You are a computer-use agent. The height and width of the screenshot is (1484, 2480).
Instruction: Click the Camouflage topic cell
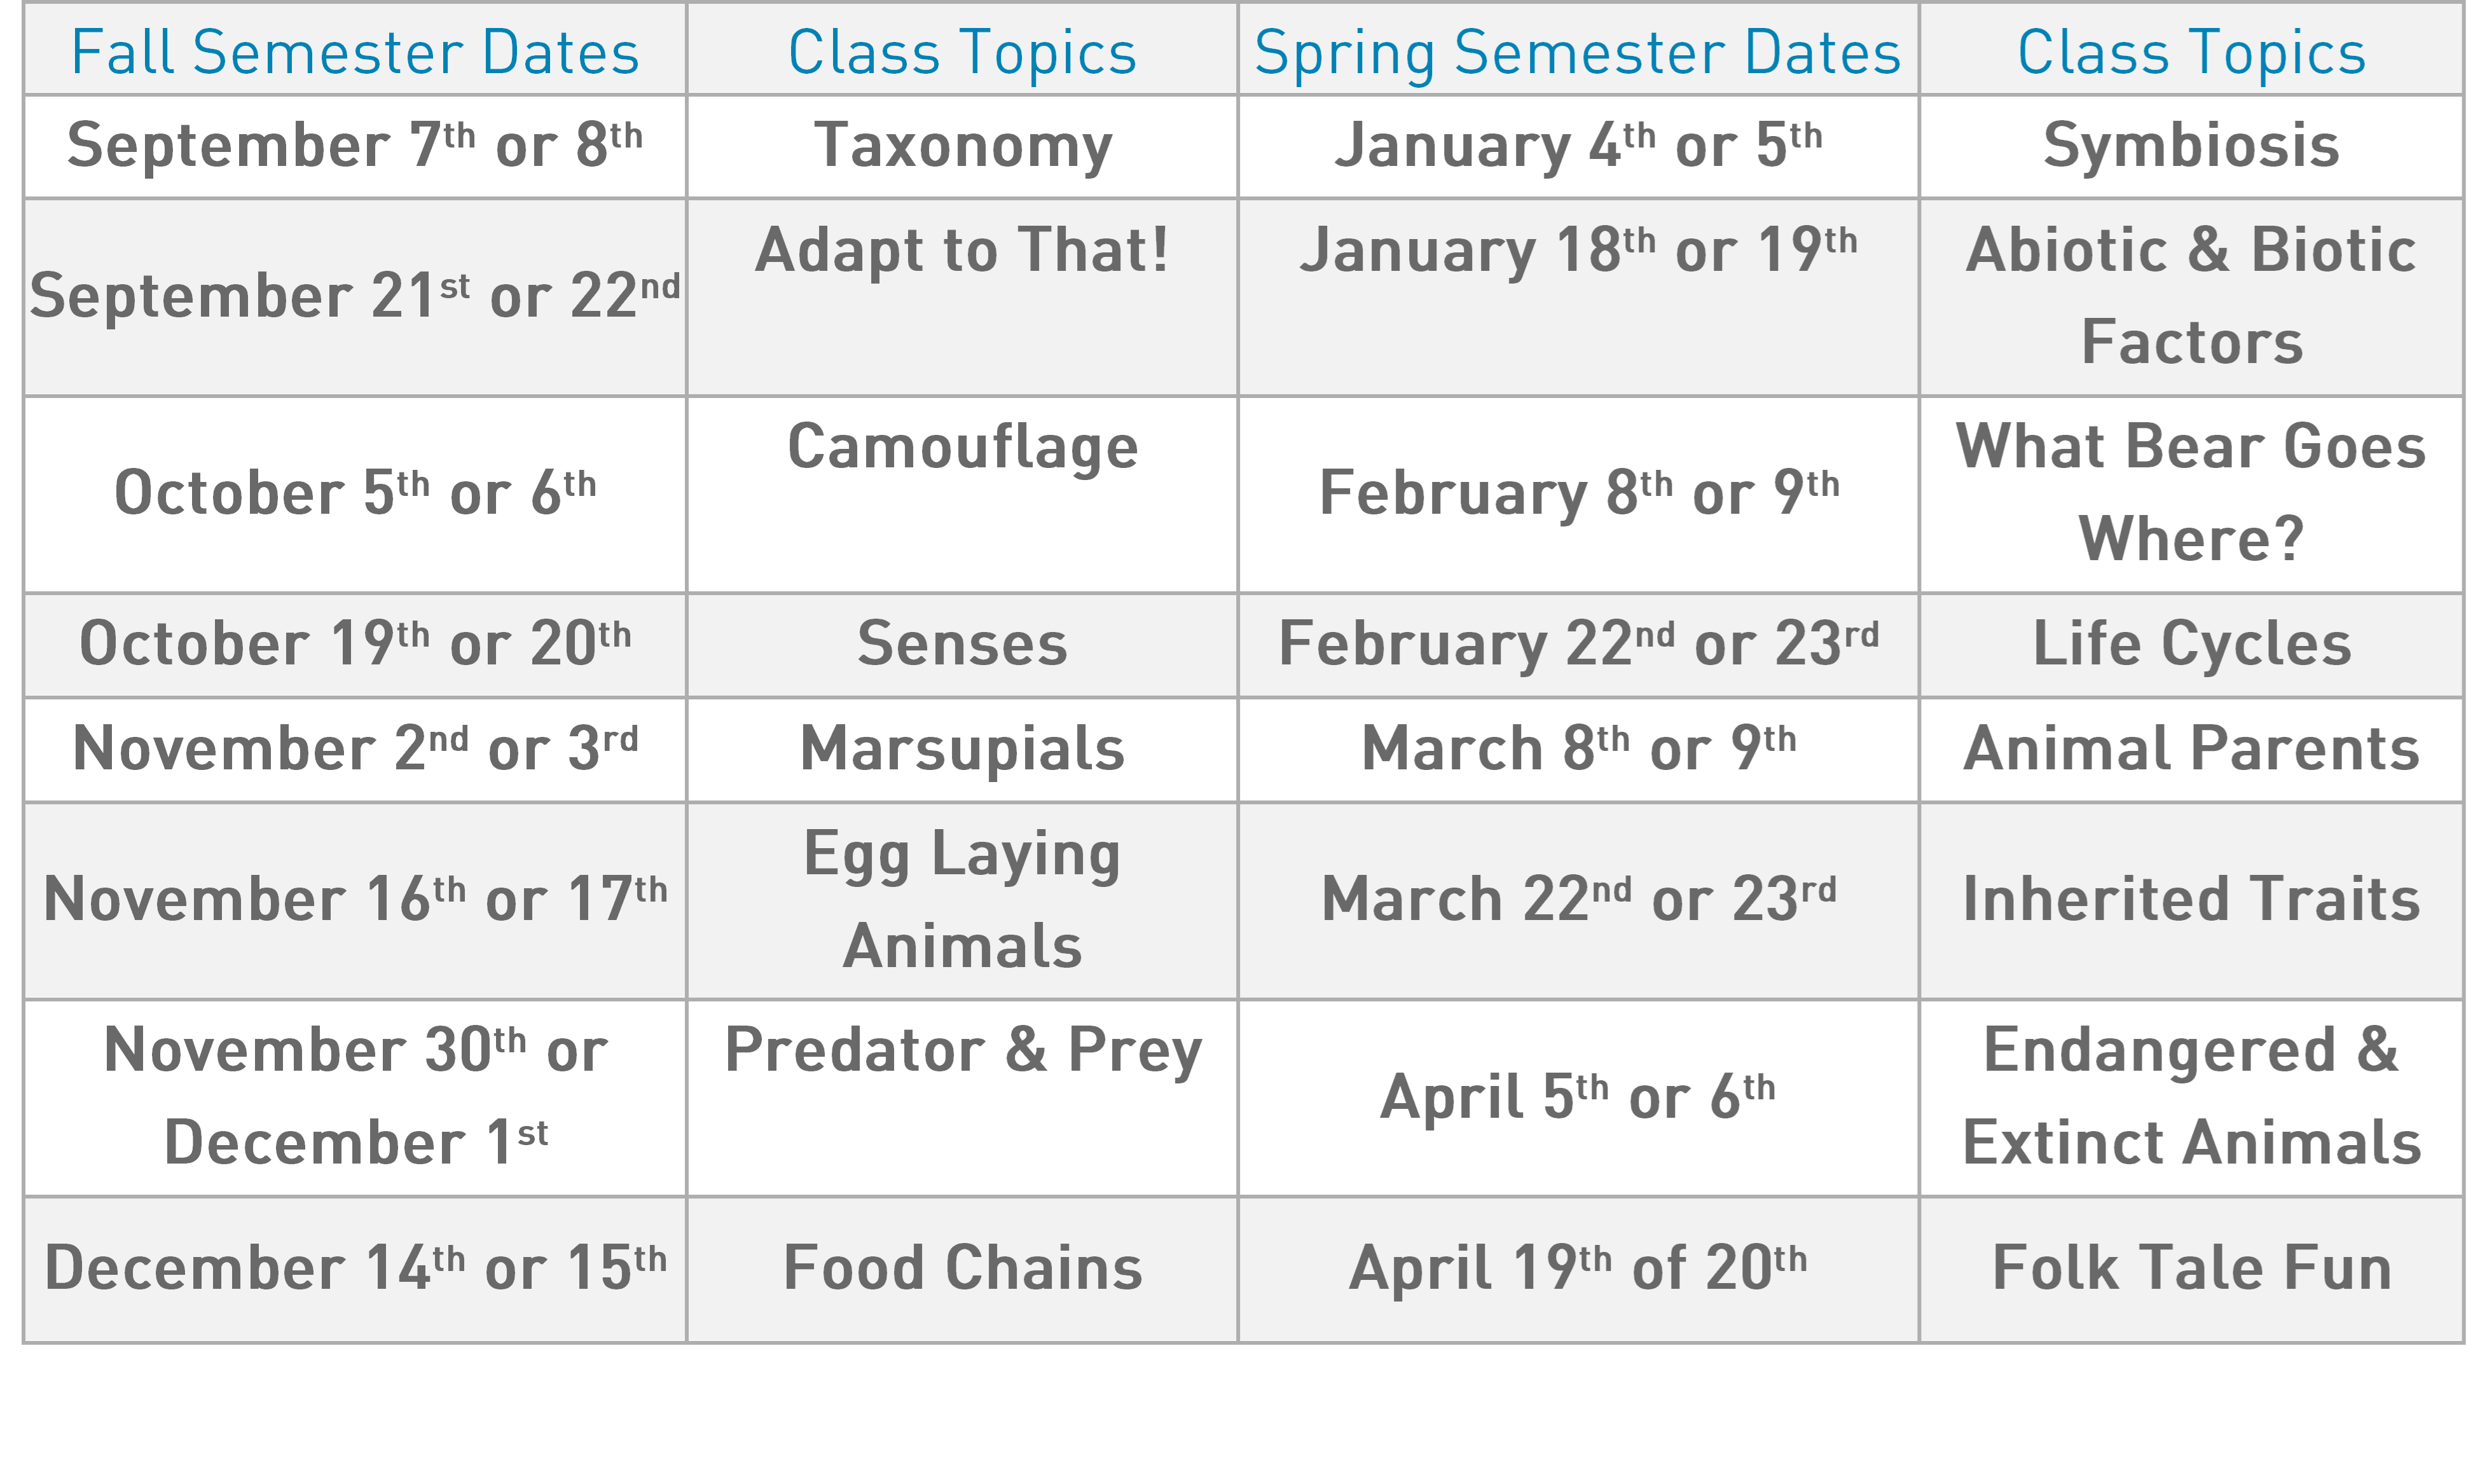point(962,494)
